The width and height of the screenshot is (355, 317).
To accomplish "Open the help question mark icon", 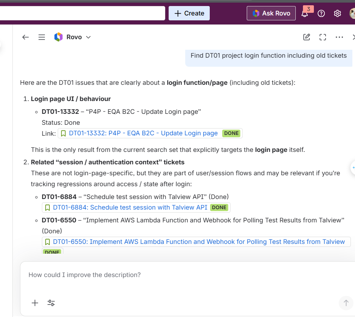I will 321,14.
